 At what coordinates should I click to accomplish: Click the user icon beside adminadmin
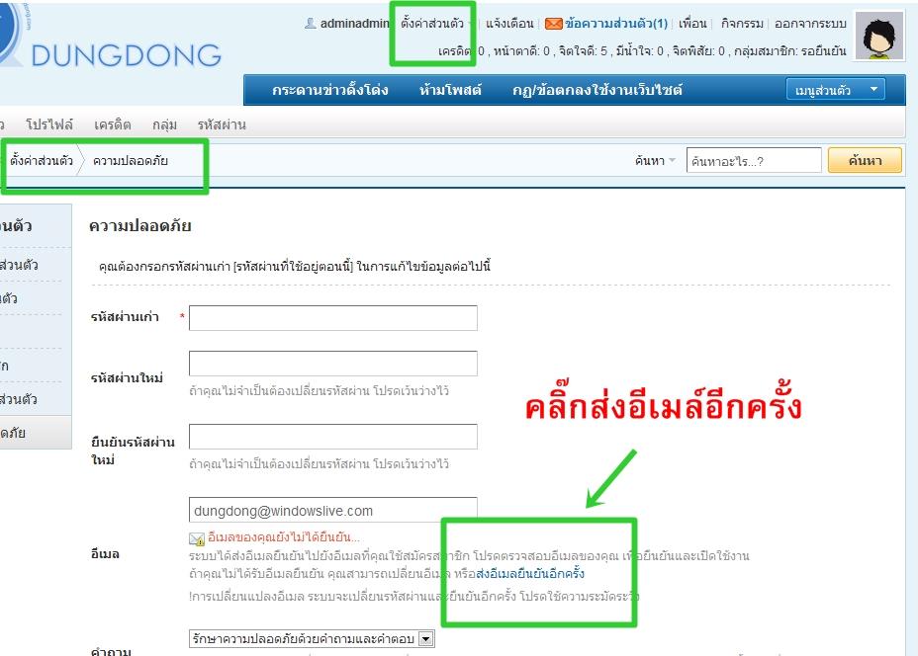point(311,24)
